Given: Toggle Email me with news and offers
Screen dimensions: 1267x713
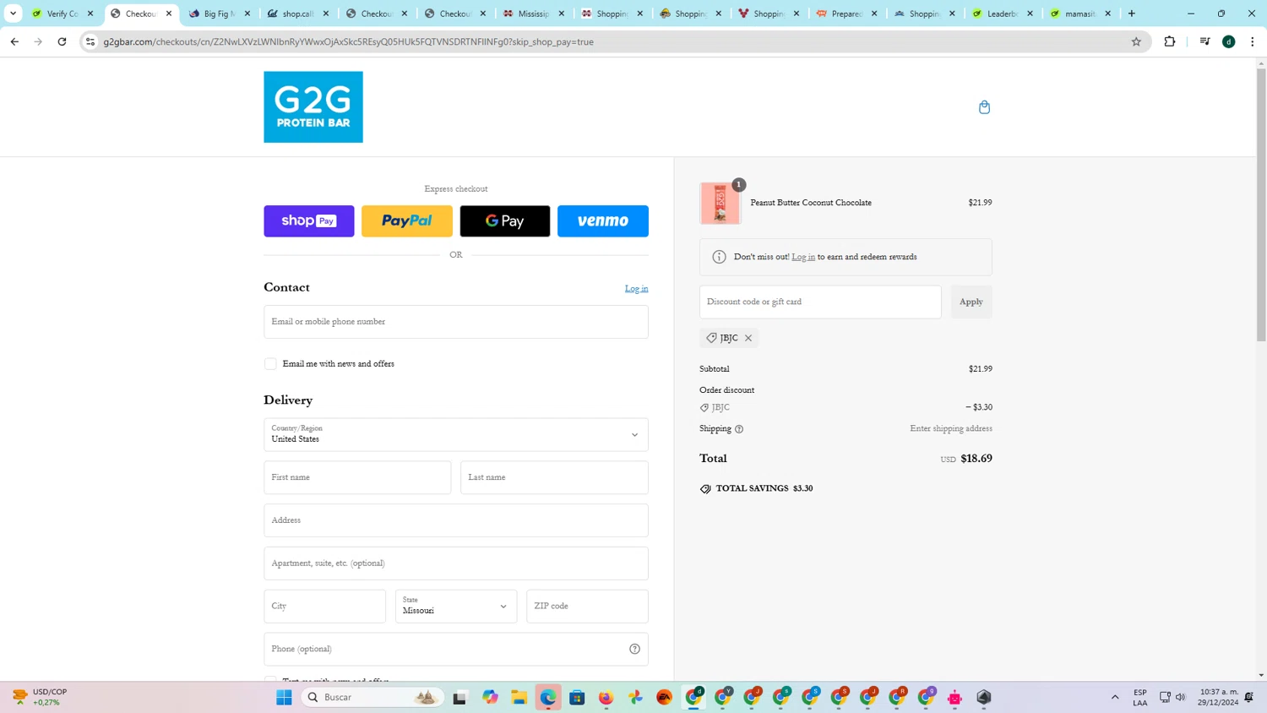Looking at the screenshot, I should pyautogui.click(x=270, y=364).
